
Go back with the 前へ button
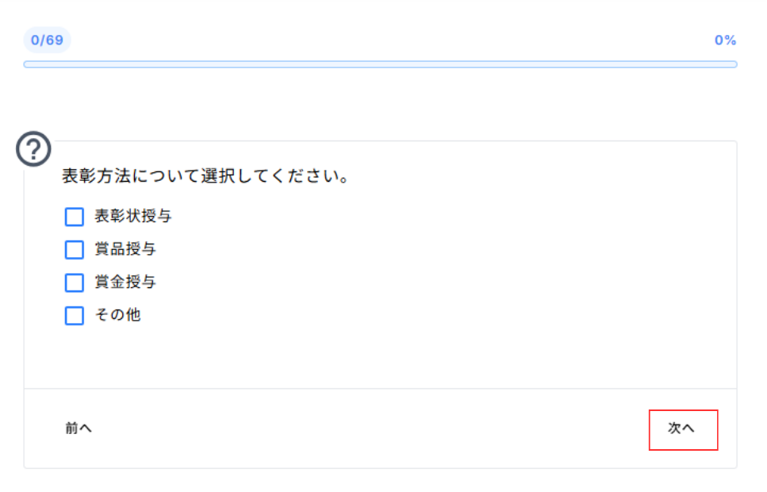[79, 429]
